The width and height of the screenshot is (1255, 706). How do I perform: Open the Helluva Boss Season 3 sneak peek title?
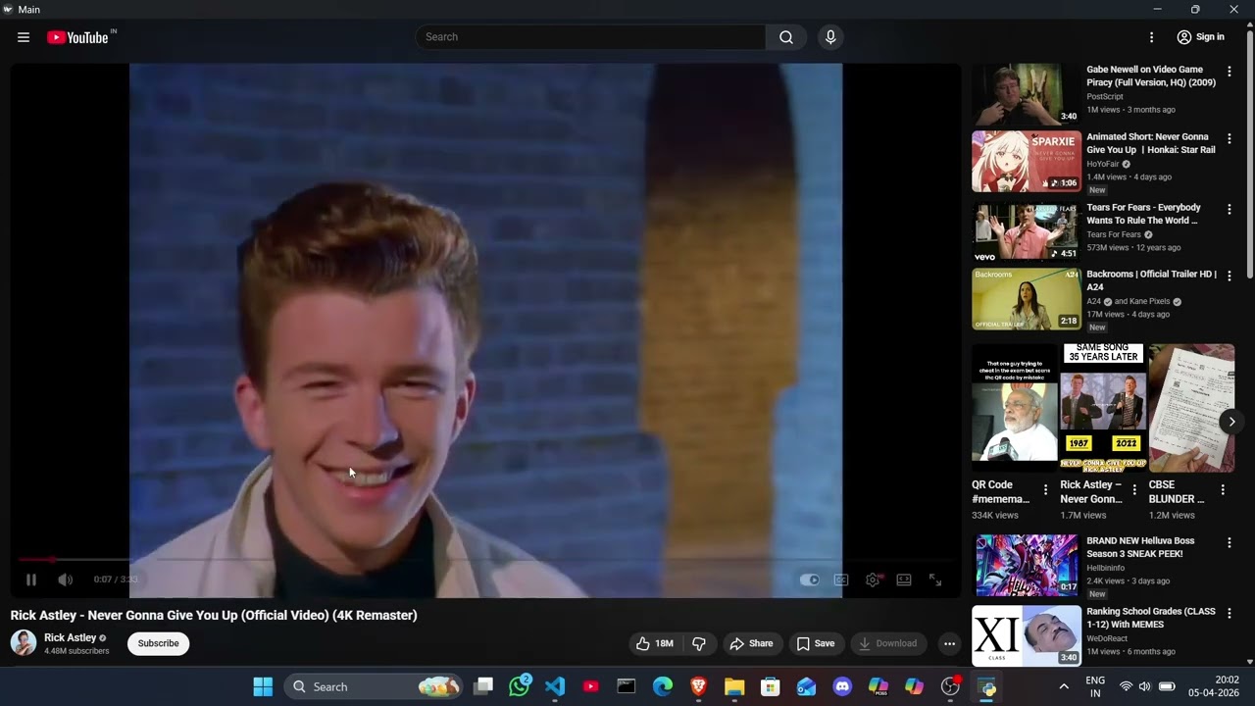[1140, 547]
